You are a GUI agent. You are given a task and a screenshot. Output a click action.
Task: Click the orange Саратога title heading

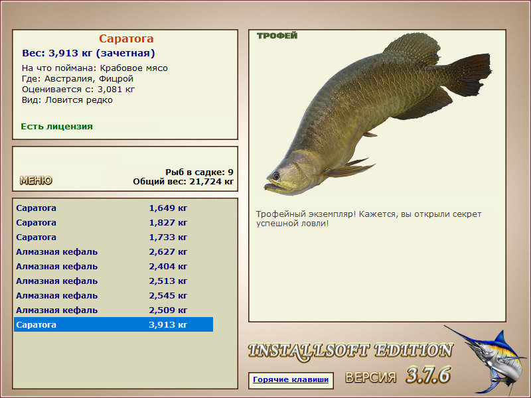(126, 39)
